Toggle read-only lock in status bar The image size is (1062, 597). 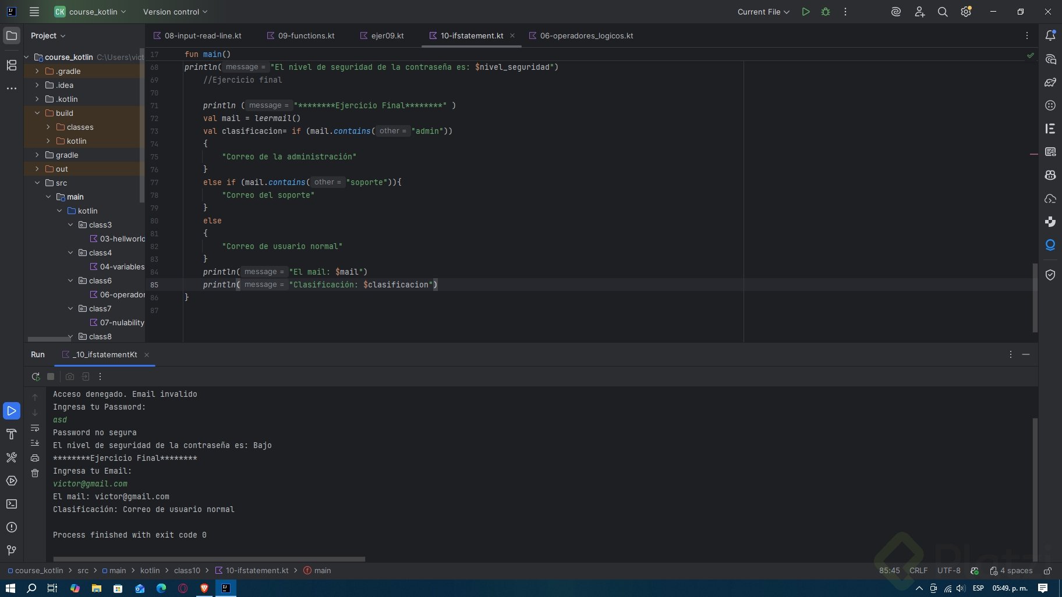coord(1047,571)
